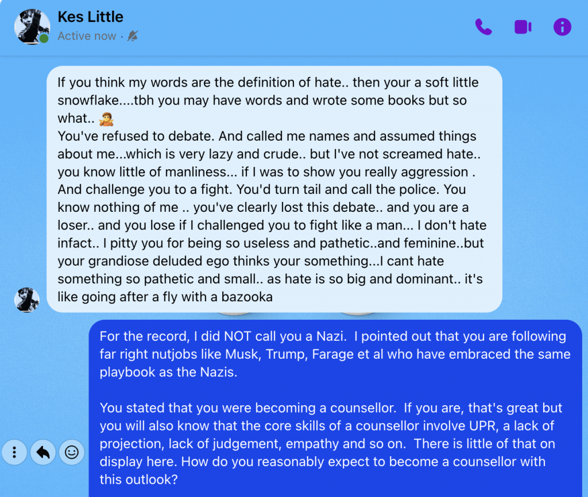
Task: Click the Active now status text
Action: tap(87, 36)
